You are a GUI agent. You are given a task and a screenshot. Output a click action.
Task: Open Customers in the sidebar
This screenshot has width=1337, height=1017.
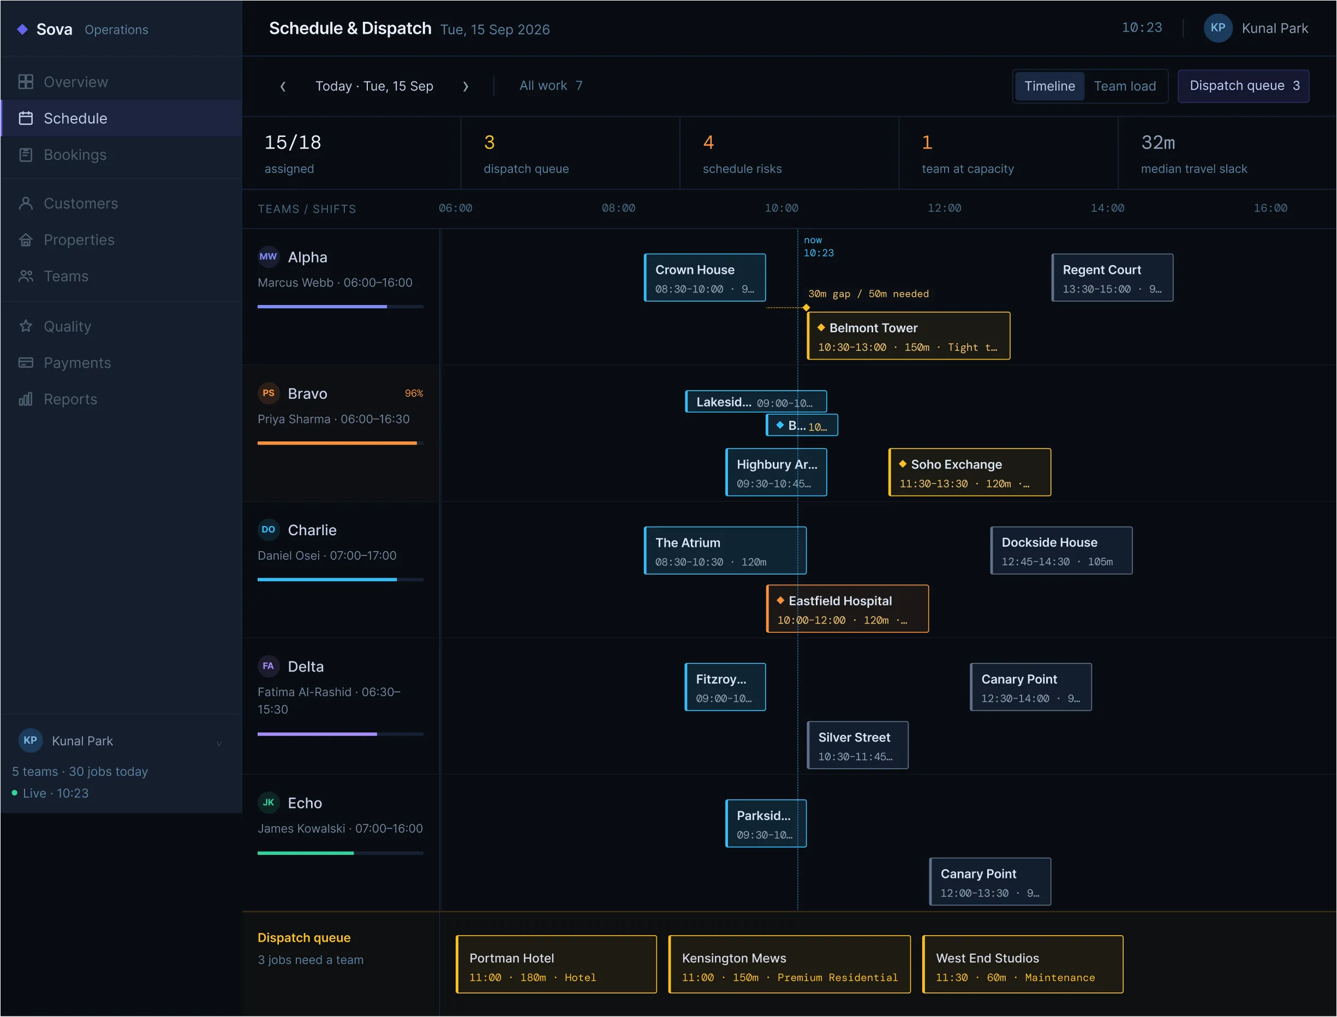click(x=121, y=203)
